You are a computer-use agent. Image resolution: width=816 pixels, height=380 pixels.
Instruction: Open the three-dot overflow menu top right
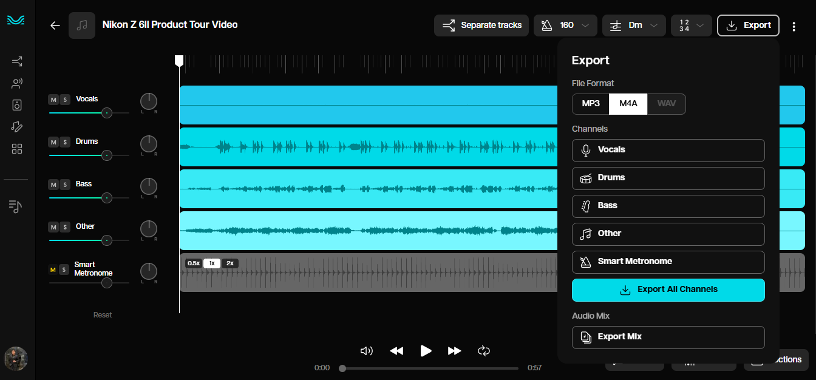794,25
